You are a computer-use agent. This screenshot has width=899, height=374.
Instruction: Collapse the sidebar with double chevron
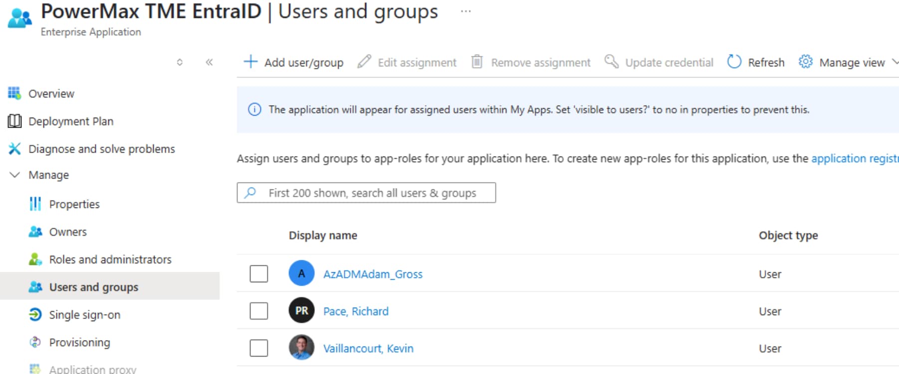pos(209,62)
